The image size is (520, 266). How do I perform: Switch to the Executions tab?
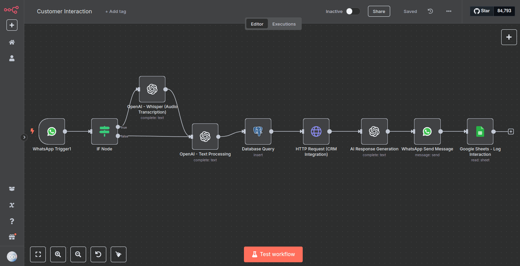[x=284, y=24]
